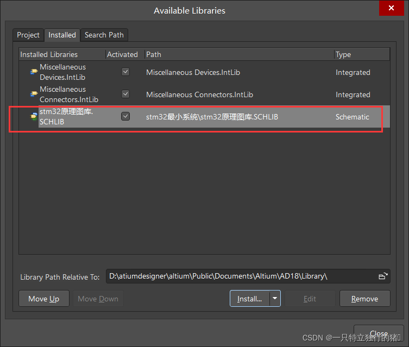Click the Miscellaneous Connectors.IntLib library icon
The height and width of the screenshot is (347, 409).
[x=34, y=93]
